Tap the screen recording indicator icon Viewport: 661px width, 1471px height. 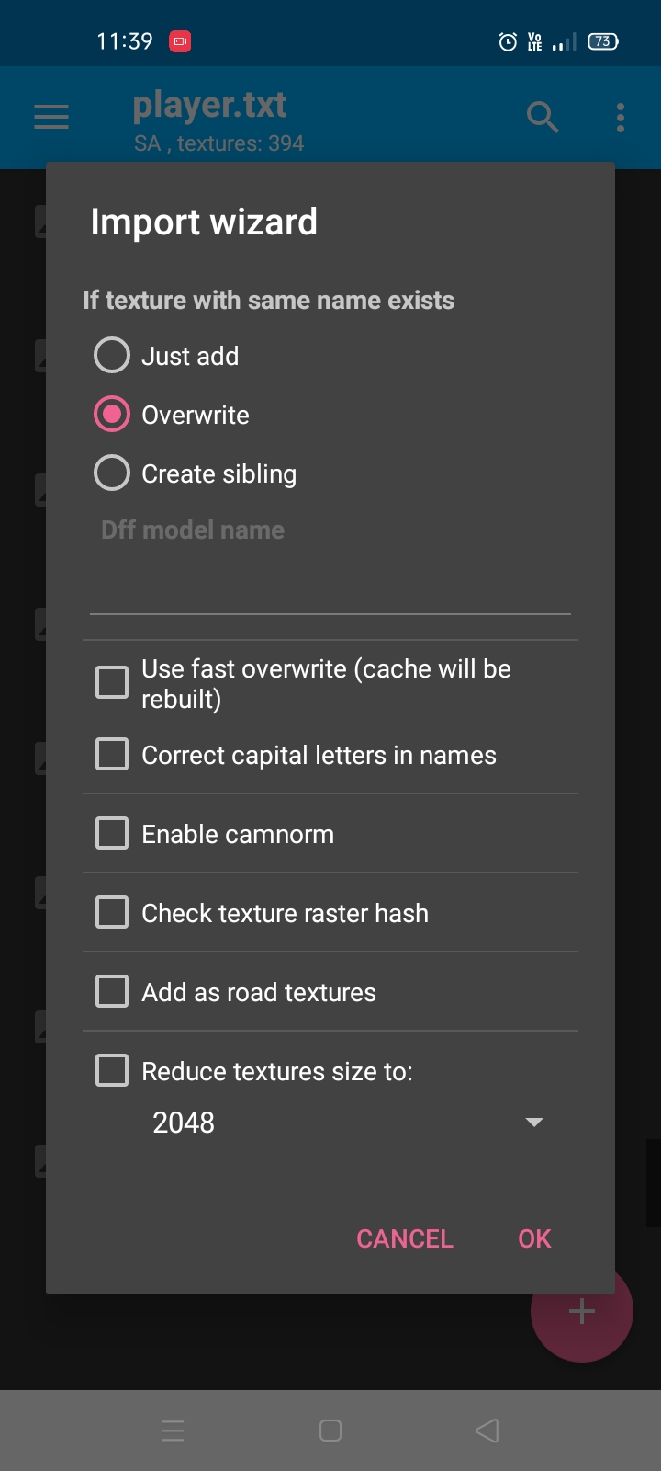click(x=180, y=41)
